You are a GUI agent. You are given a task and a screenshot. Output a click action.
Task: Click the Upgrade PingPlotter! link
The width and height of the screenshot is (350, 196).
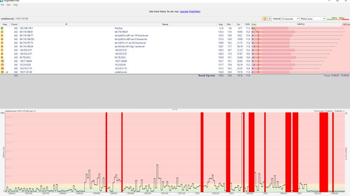(x=190, y=12)
